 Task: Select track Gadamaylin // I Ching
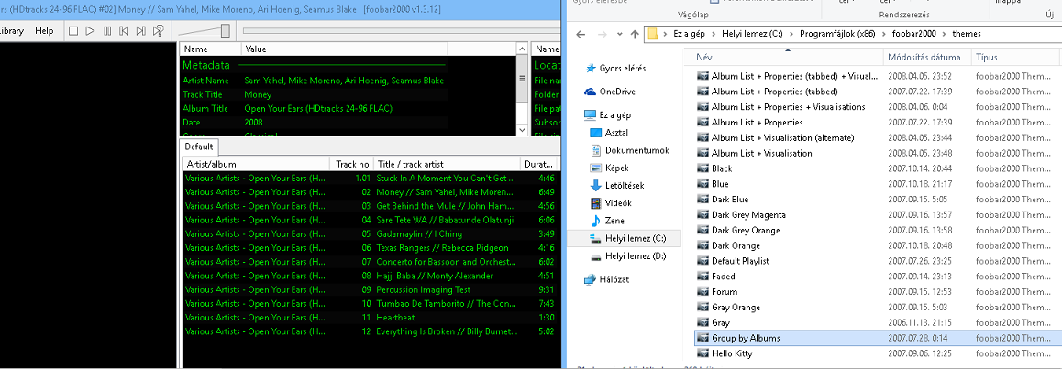pyautogui.click(x=371, y=233)
